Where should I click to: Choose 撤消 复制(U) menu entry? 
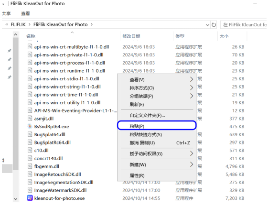point(157,143)
